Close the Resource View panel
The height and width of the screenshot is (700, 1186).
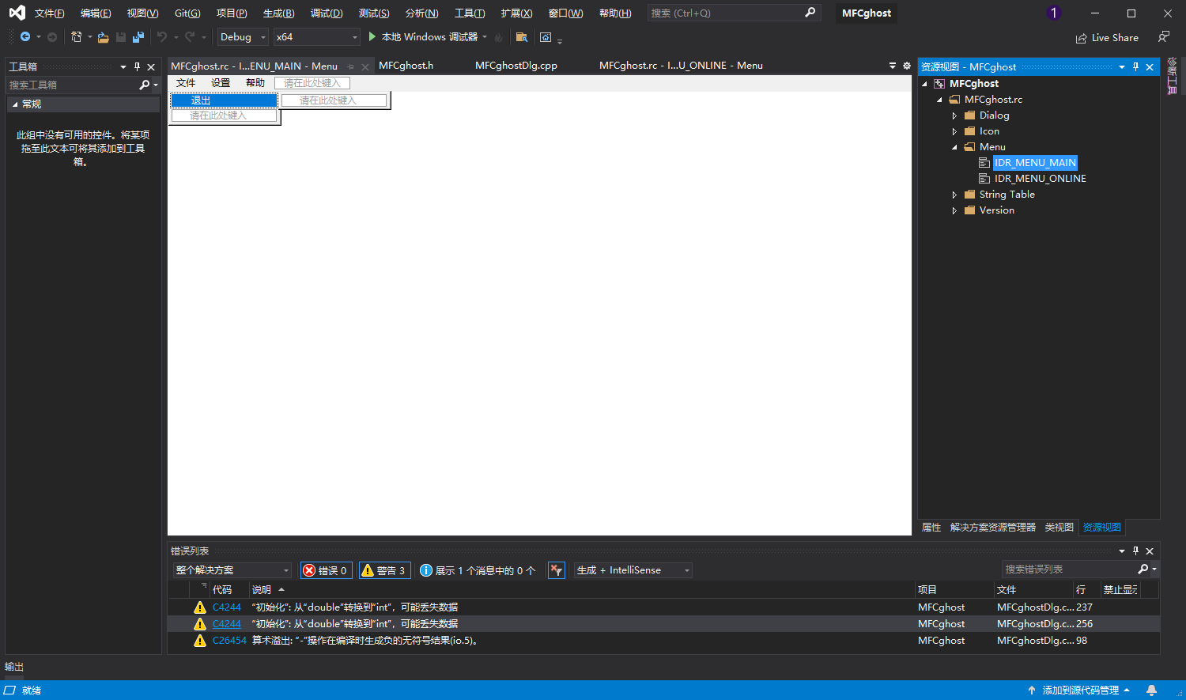click(1150, 67)
